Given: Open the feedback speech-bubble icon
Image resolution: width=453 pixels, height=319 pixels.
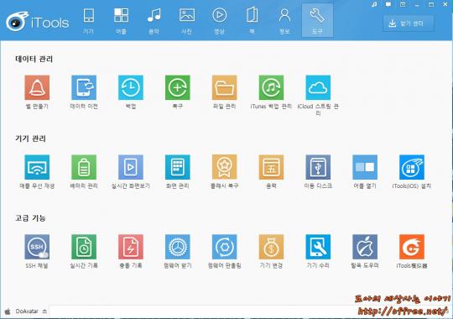Looking at the screenshot, I should 388,4.
